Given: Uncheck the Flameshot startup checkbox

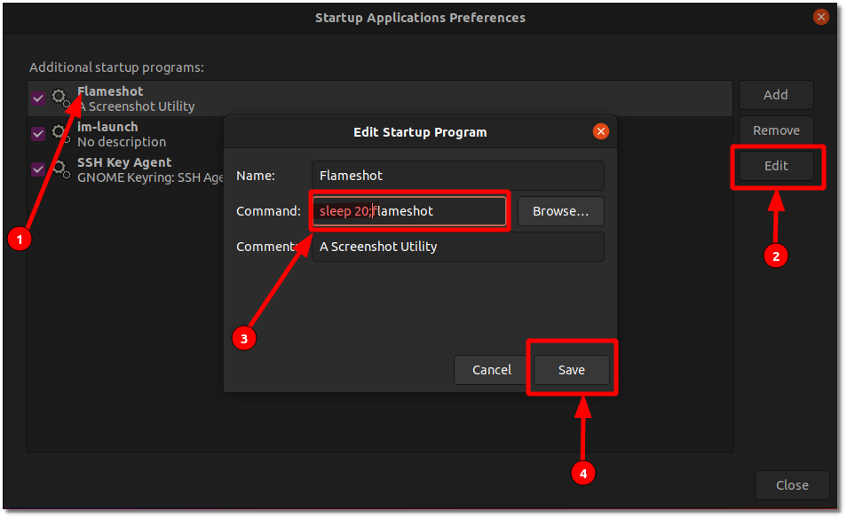Looking at the screenshot, I should (38, 98).
